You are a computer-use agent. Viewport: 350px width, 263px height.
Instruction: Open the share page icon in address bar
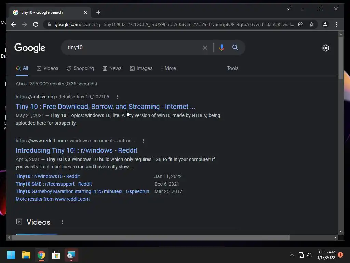point(301,24)
